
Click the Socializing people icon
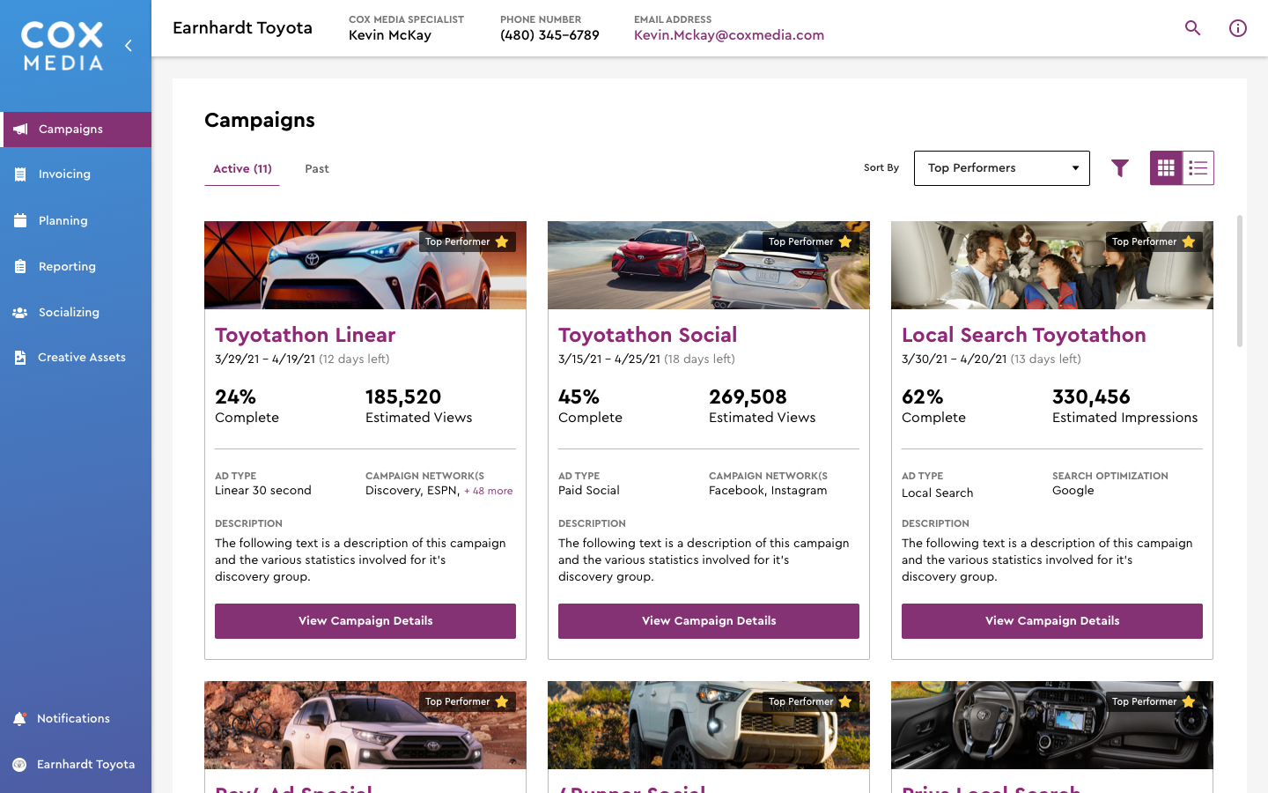[x=20, y=313]
